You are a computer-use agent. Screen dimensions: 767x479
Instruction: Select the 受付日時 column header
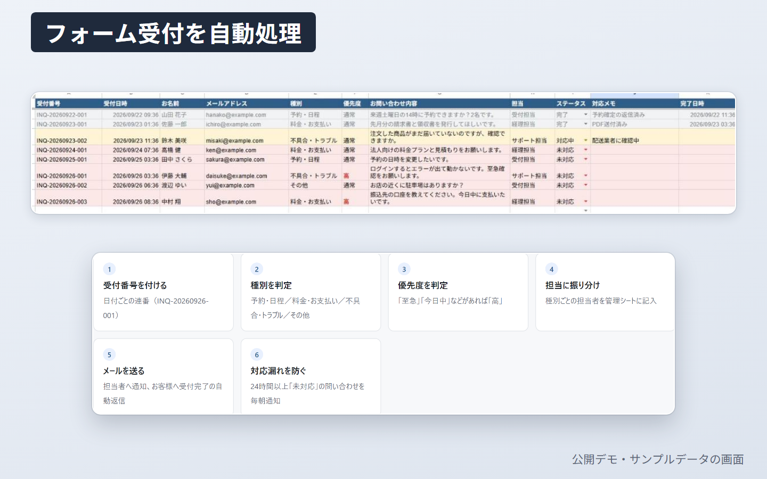[x=131, y=104]
